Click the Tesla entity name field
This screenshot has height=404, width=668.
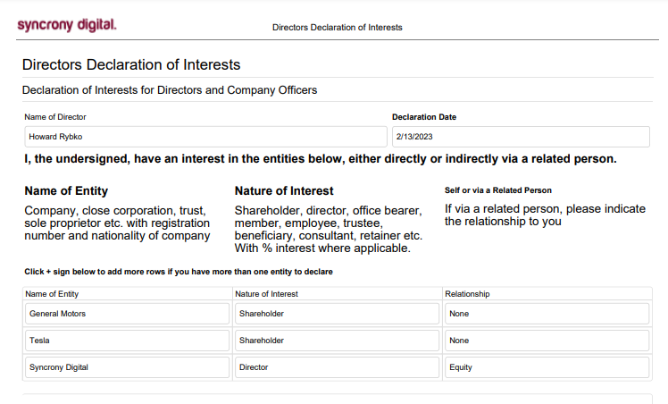pos(128,341)
